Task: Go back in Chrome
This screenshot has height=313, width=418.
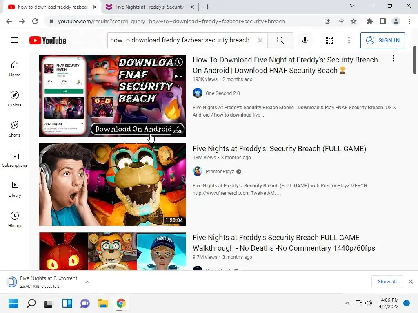Action: point(9,21)
